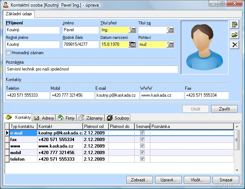Toggle Seznam checkbox in the e-mail row
The image size is (245, 189).
[x=142, y=133]
